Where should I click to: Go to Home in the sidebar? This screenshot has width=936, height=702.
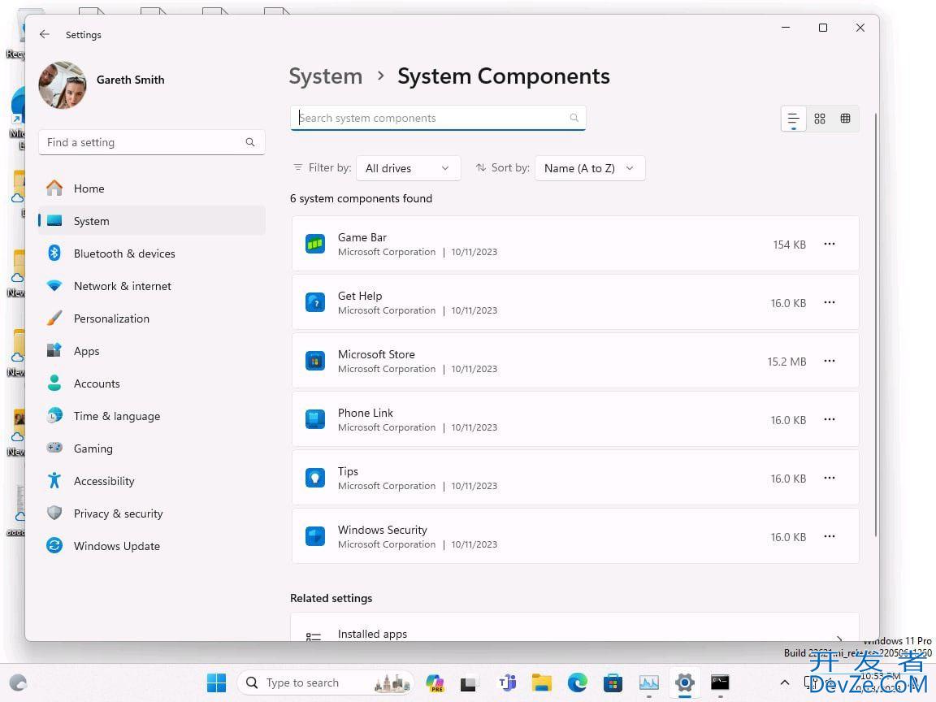coord(152,188)
